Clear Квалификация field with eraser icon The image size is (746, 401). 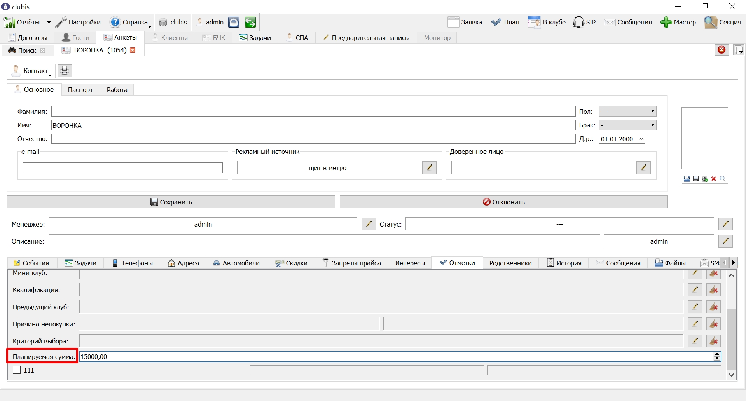pyautogui.click(x=713, y=289)
